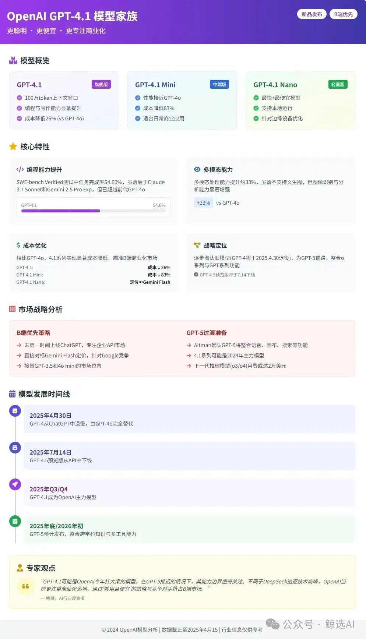366x639 pixels.
Task: Click the 2025年7月14日 date heading
Action: coord(50,452)
